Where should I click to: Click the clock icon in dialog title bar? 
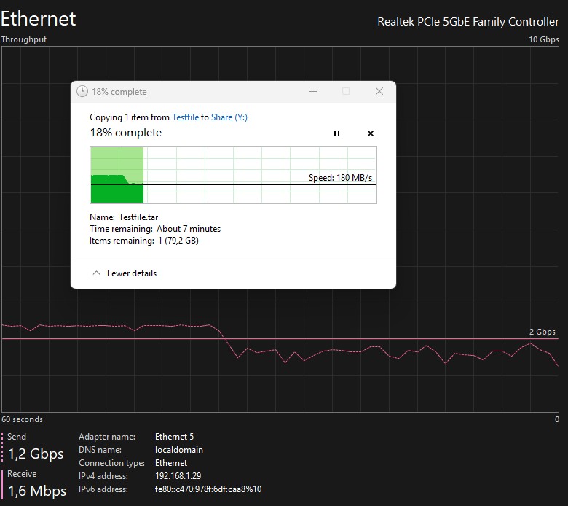(x=82, y=91)
